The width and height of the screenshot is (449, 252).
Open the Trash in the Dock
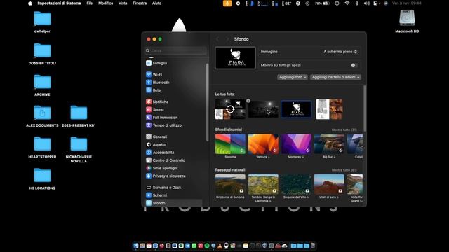(x=314, y=246)
